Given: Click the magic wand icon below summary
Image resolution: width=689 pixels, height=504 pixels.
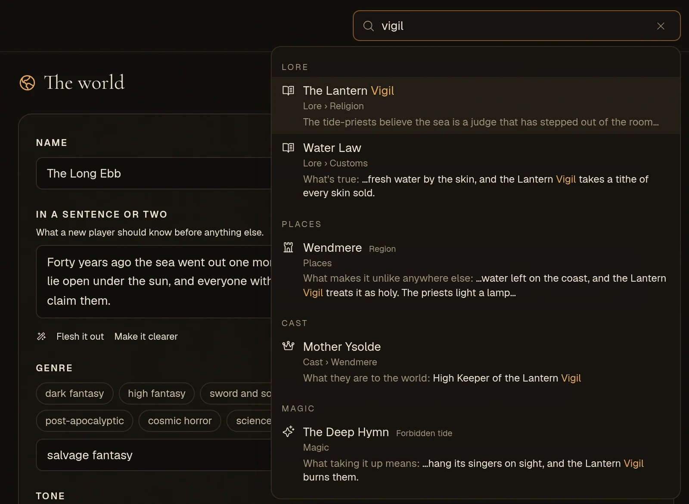Looking at the screenshot, I should (x=41, y=337).
